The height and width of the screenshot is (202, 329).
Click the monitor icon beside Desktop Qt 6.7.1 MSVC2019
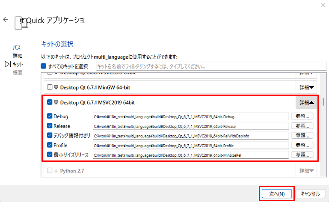[x=56, y=103]
